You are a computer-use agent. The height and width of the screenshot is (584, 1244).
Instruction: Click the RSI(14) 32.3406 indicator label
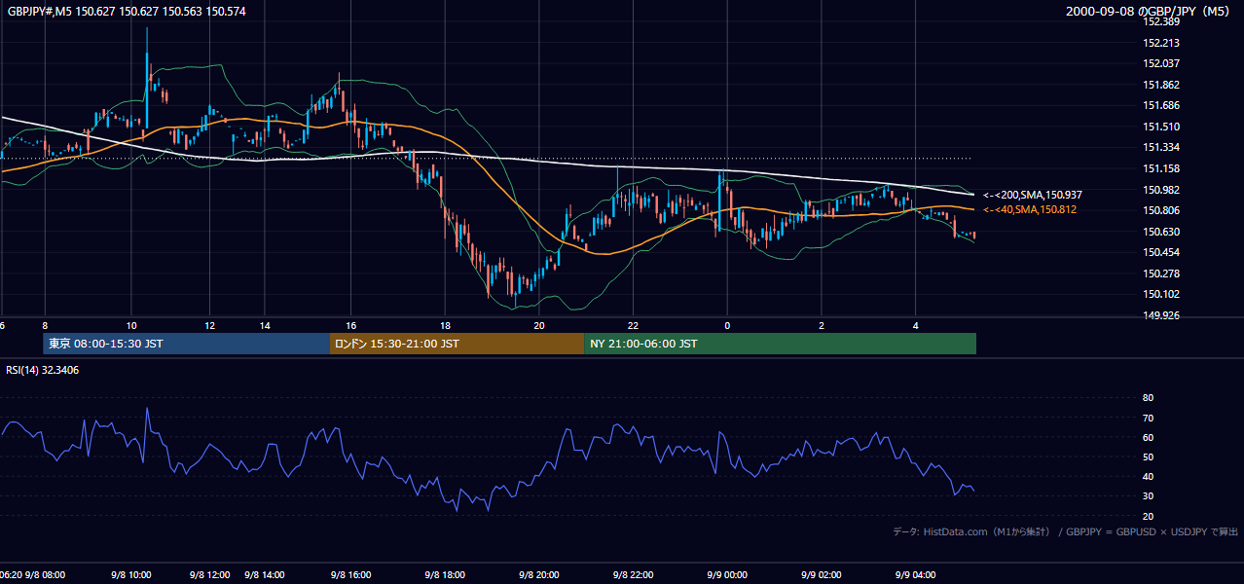43,370
